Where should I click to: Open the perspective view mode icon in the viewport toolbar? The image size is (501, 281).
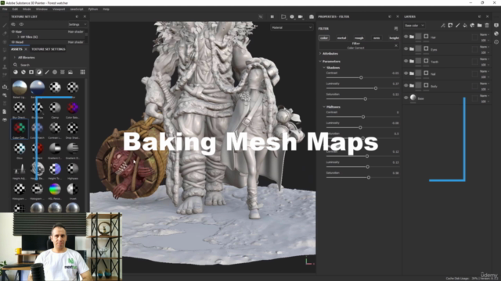[283, 16]
